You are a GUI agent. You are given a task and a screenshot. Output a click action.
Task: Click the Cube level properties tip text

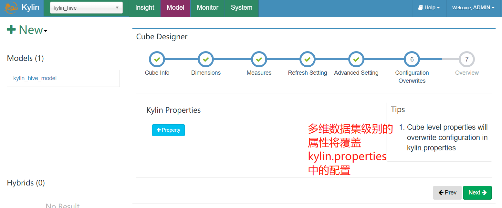(447, 137)
